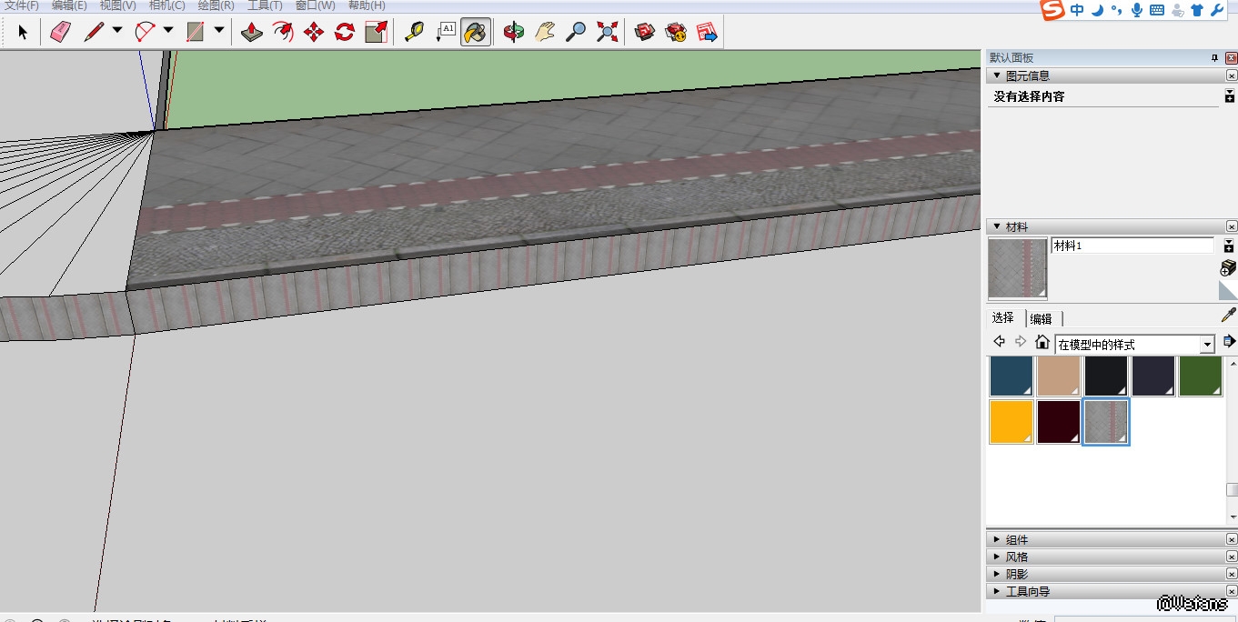1238x622 pixels.
Task: Select the Tape Measure tool
Action: tap(414, 33)
